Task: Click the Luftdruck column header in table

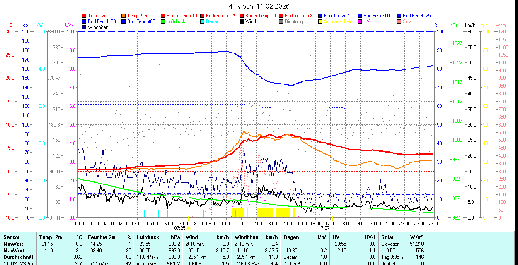Action: coord(148,237)
